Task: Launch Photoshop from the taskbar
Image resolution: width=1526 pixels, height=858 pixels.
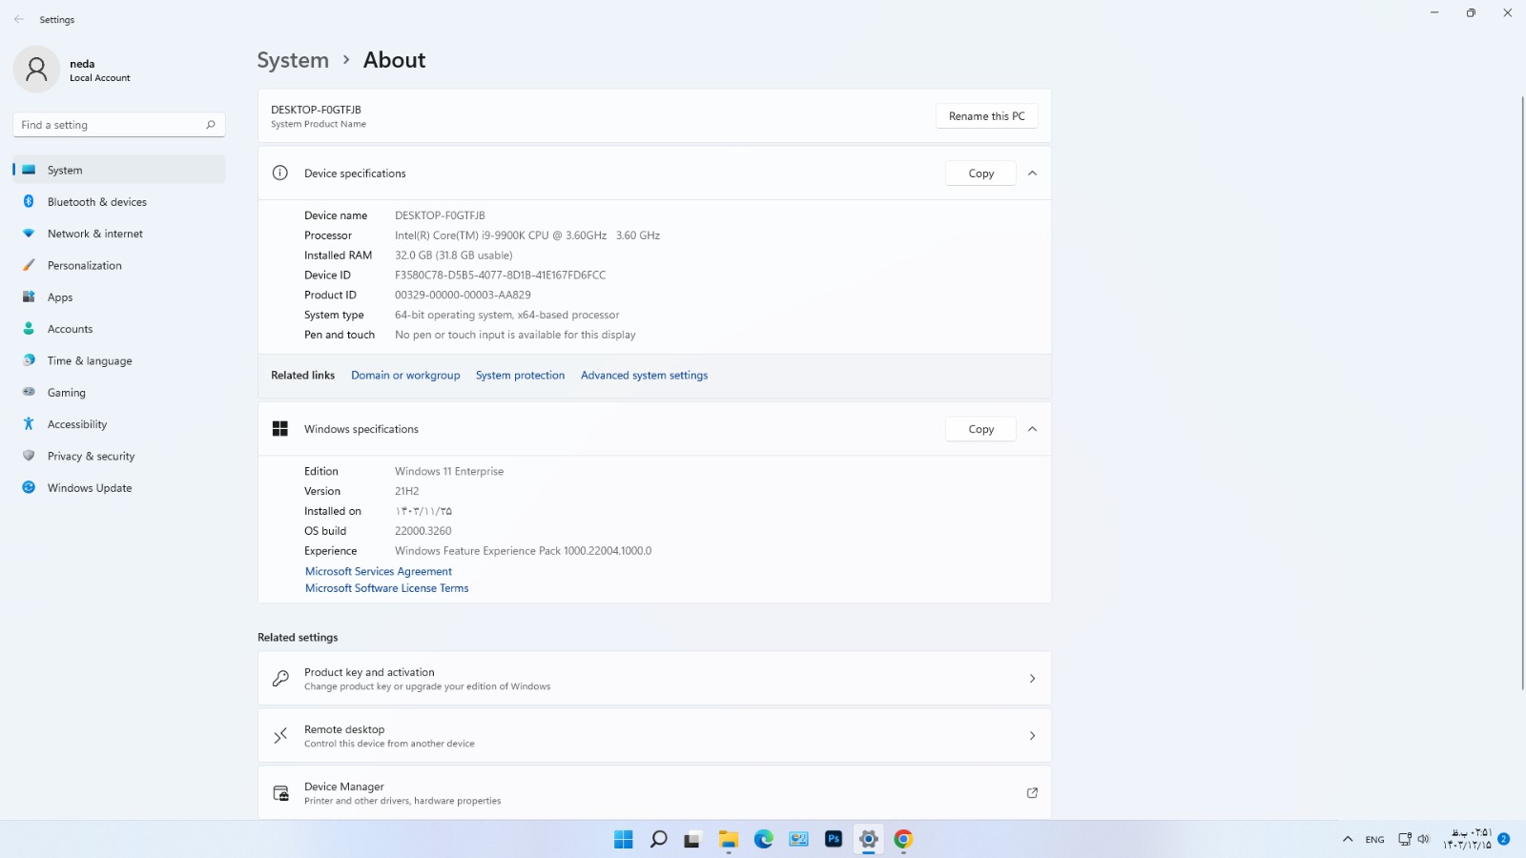Action: coord(833,839)
